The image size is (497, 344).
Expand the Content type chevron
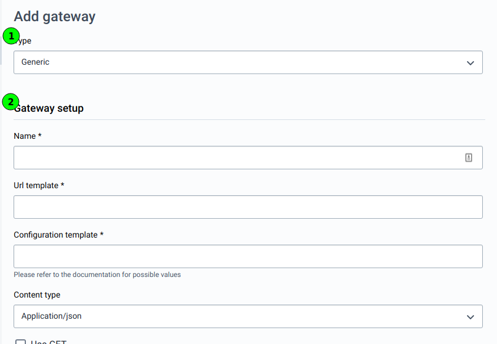[470, 316]
